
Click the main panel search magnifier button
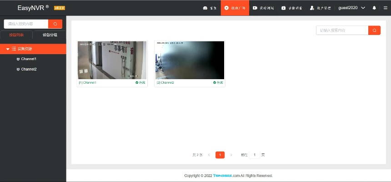(374, 30)
